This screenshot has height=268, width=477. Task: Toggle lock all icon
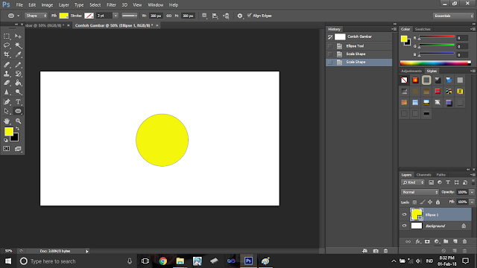[x=437, y=202]
